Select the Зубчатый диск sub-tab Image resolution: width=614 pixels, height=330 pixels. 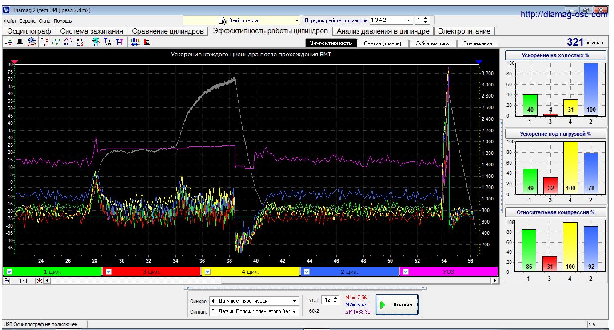[433, 43]
